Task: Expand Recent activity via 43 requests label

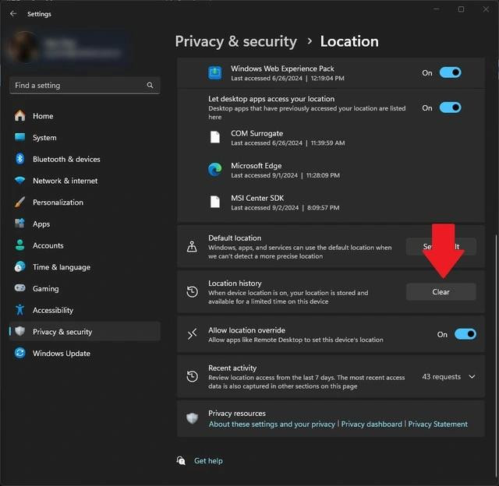Action: pyautogui.click(x=441, y=377)
